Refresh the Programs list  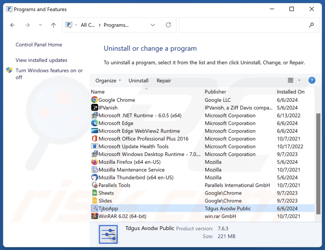click(168, 25)
